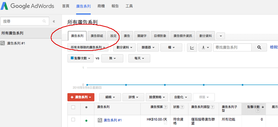
Task: Select 廣告系列 #1 in the sidebar
Action: click(x=16, y=43)
